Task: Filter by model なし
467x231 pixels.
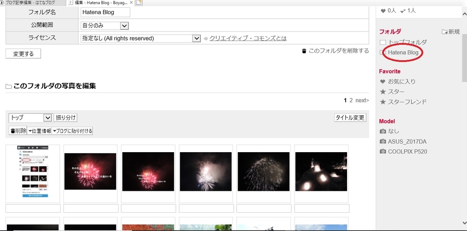Action: tap(393, 131)
